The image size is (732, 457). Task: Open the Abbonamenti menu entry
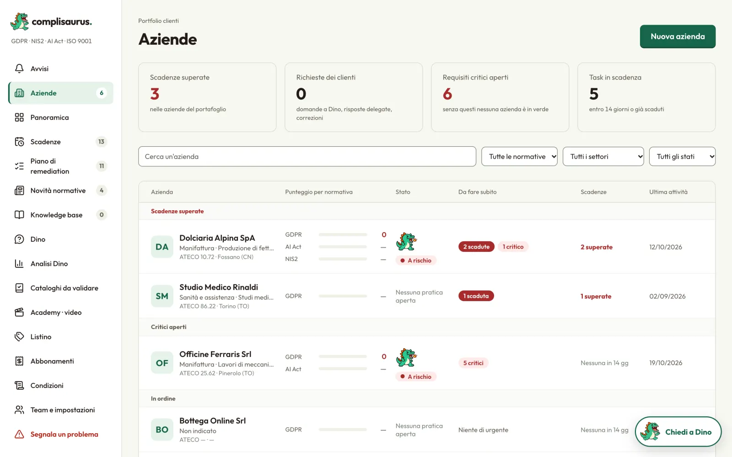click(60, 361)
